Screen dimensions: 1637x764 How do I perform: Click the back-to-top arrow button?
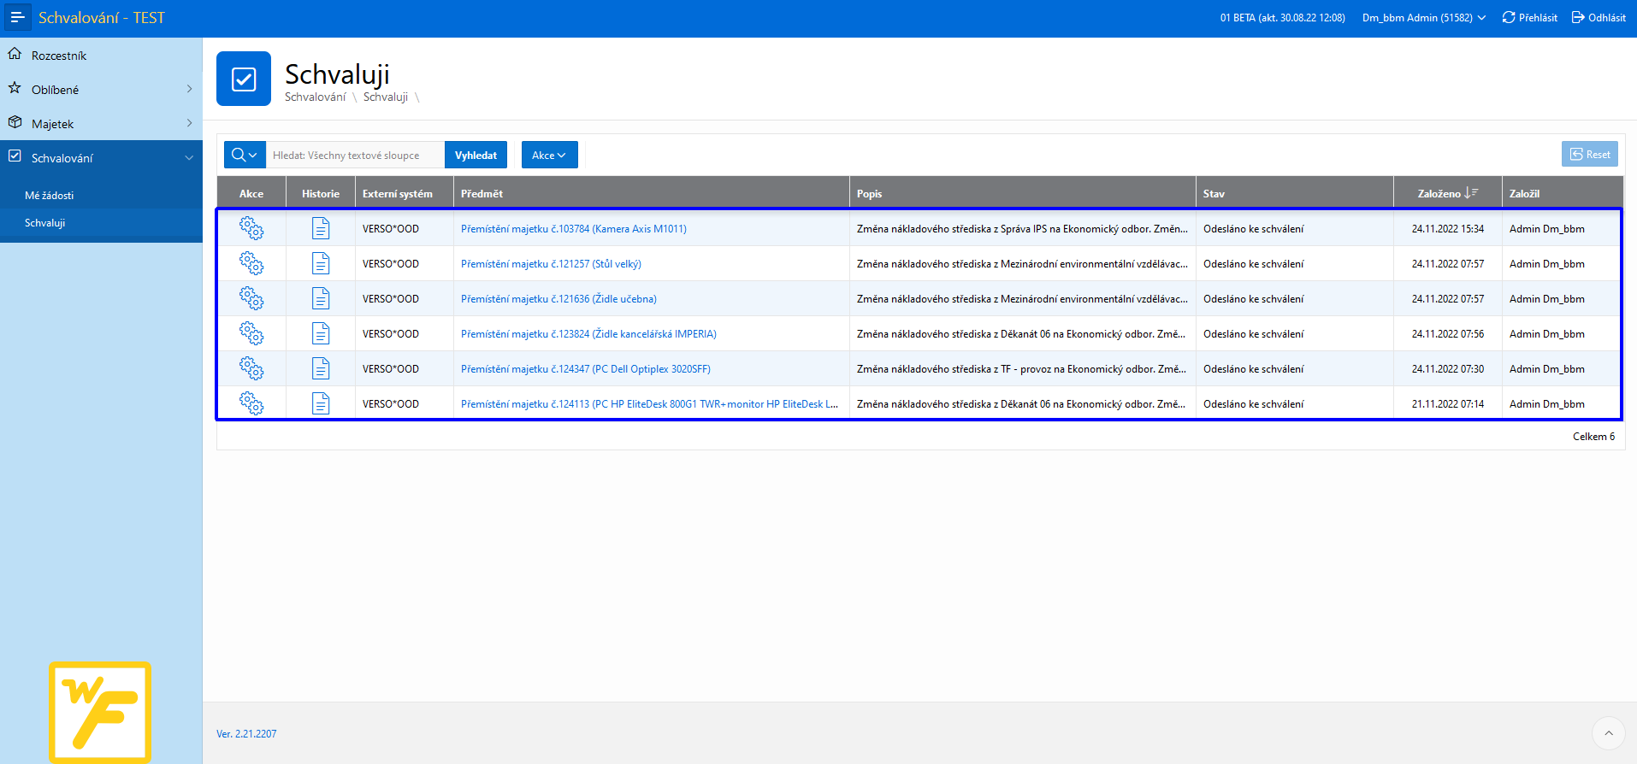(1608, 733)
